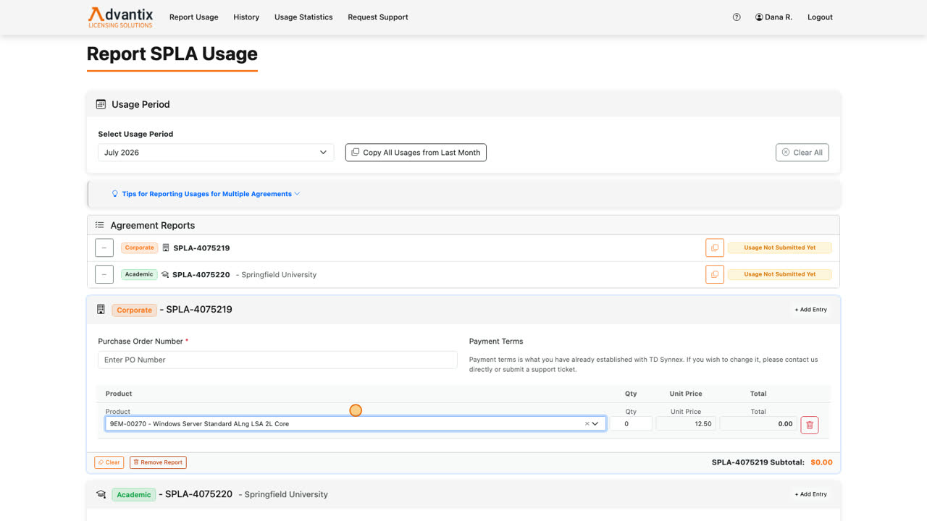This screenshot has width=927, height=521.
Task: Click the SPLA-4075219 Subtotal amount $0.00
Action: tap(821, 462)
